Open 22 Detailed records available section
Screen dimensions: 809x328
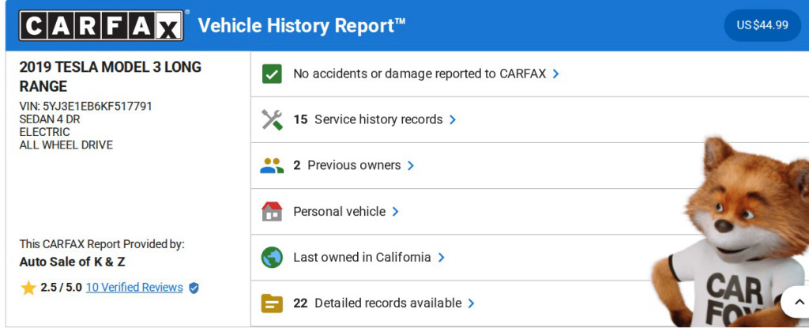388,303
